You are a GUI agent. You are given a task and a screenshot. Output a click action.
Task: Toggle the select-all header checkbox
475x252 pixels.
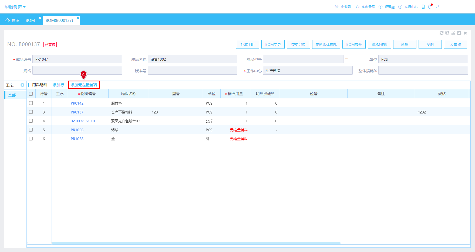(31, 94)
